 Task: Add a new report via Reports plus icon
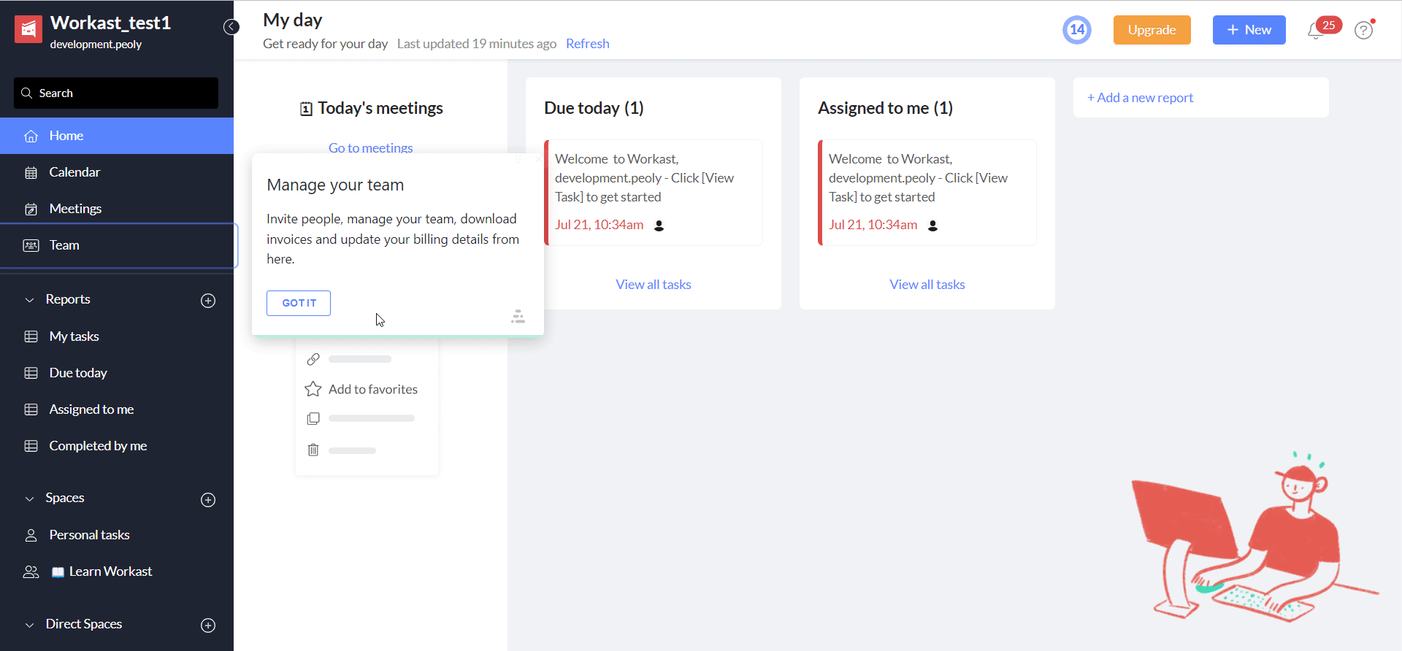tap(208, 301)
